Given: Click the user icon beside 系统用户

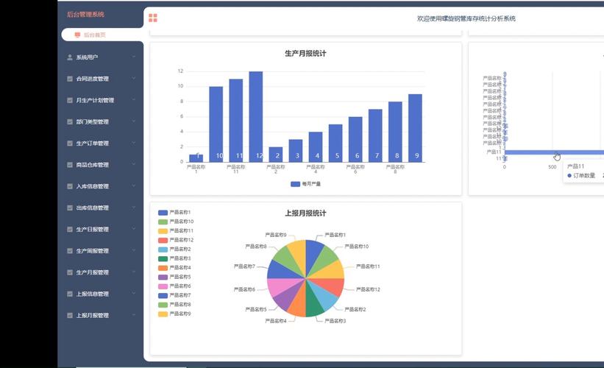Looking at the screenshot, I should 70,57.
